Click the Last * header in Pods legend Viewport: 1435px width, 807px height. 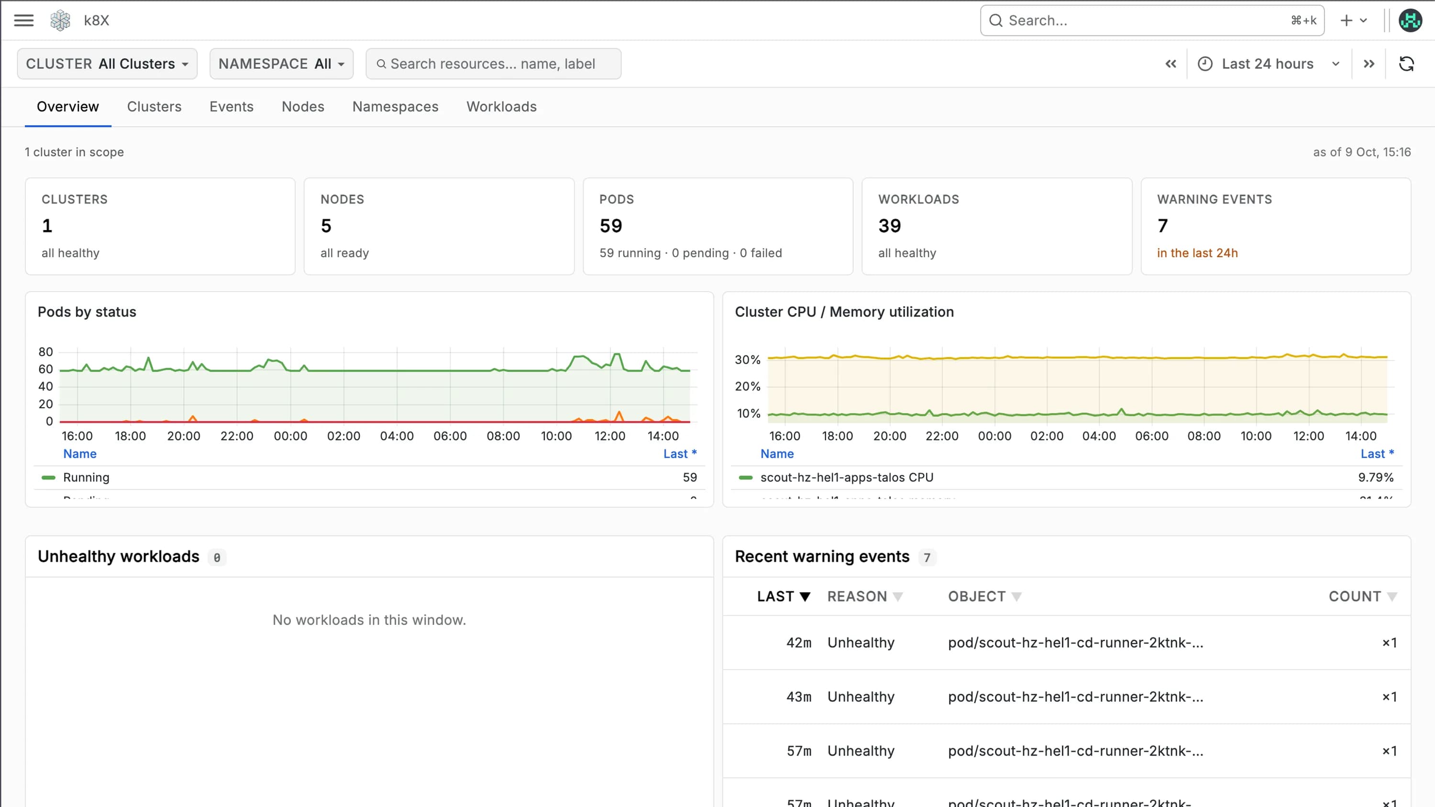click(x=680, y=454)
